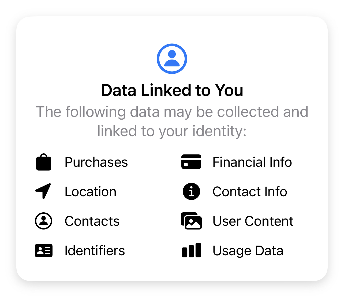The width and height of the screenshot is (344, 296).
Task: Select the Contacts person circle icon
Action: [x=43, y=221]
